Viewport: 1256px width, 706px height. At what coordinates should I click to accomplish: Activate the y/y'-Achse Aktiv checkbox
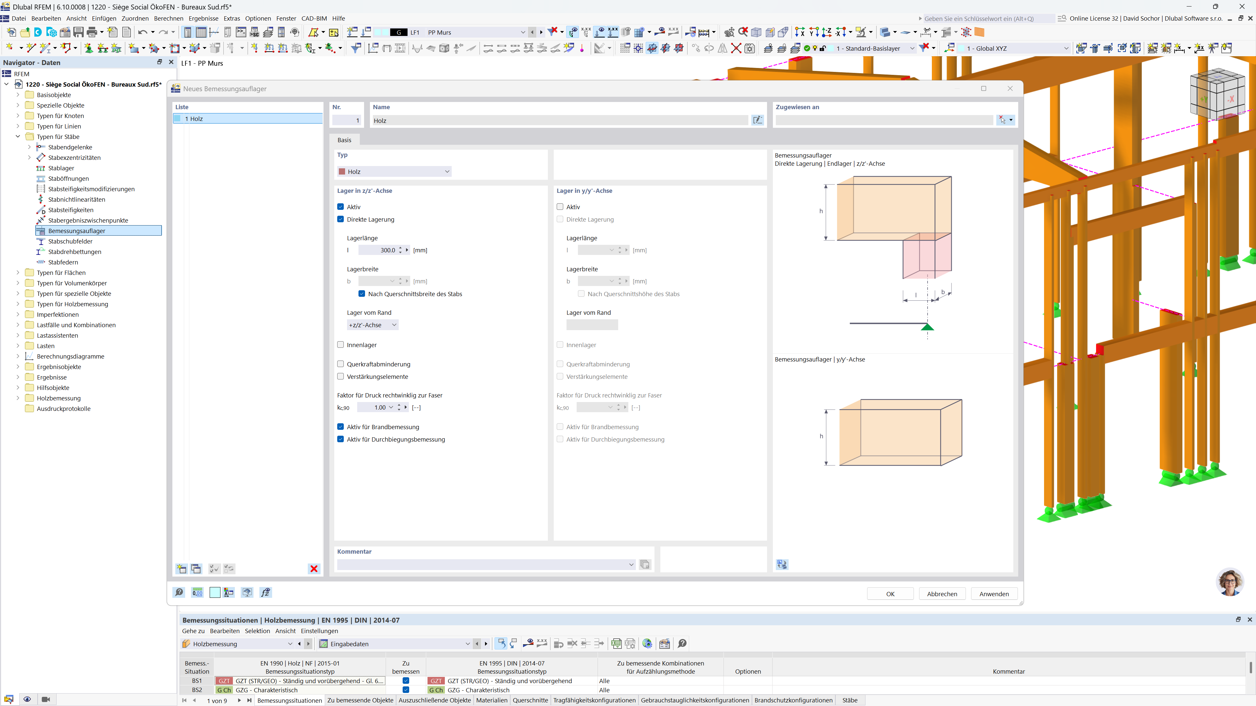[560, 207]
